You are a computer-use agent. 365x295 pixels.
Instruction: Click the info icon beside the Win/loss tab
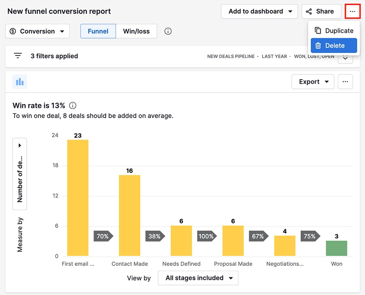168,31
